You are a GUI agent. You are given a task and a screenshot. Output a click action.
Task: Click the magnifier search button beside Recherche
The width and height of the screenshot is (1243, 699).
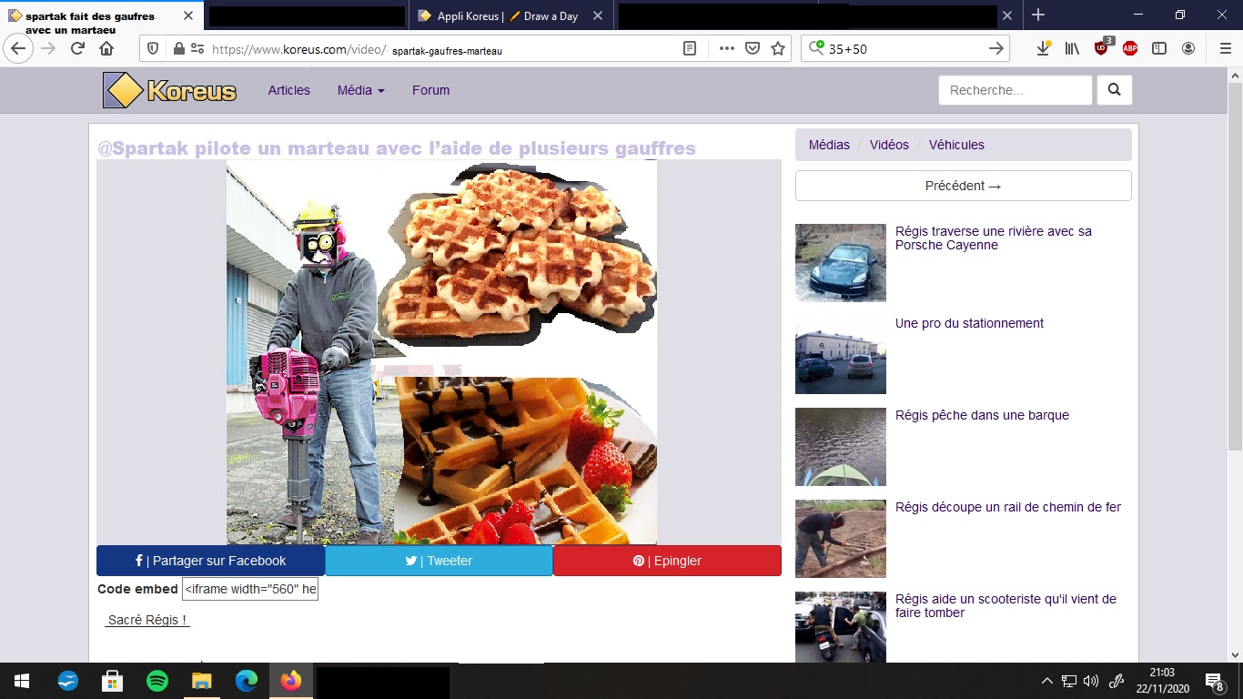pos(1115,90)
